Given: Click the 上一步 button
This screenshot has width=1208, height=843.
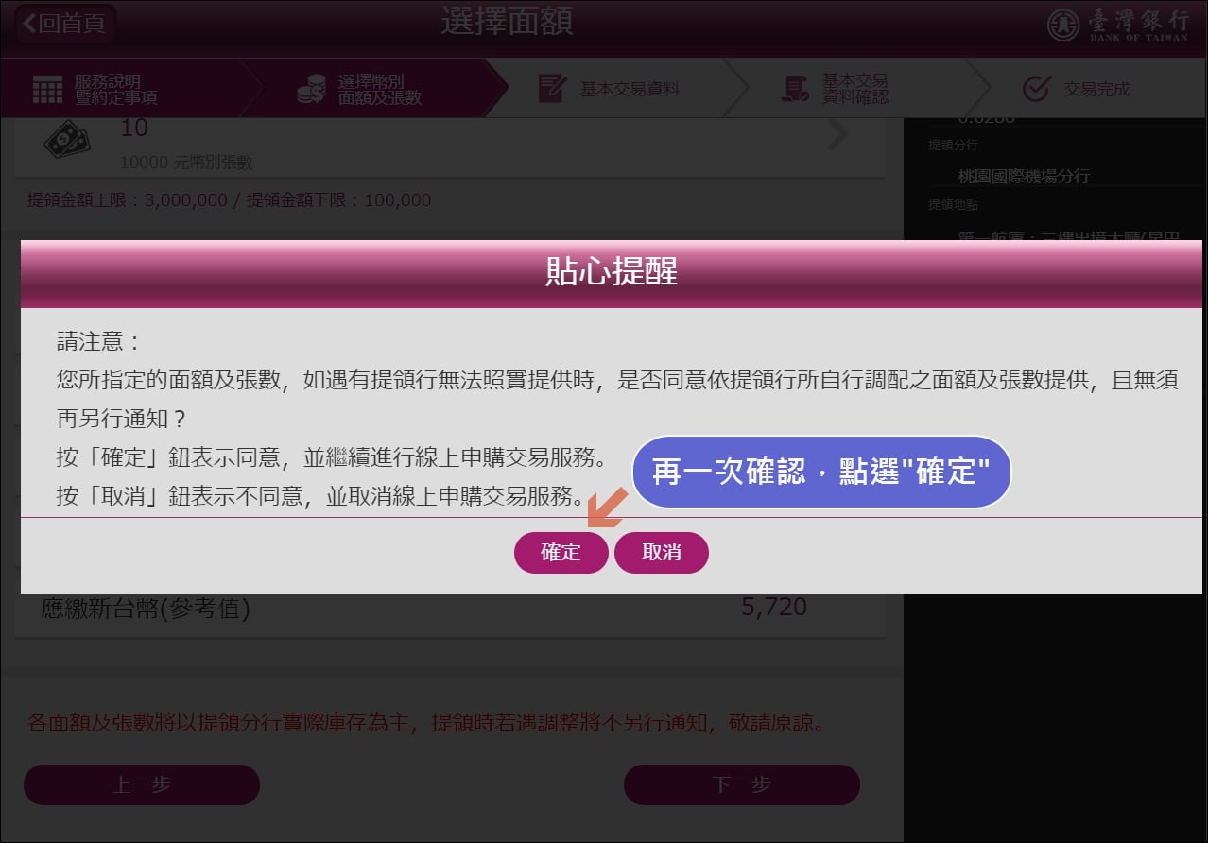Looking at the screenshot, I should coord(142,784).
